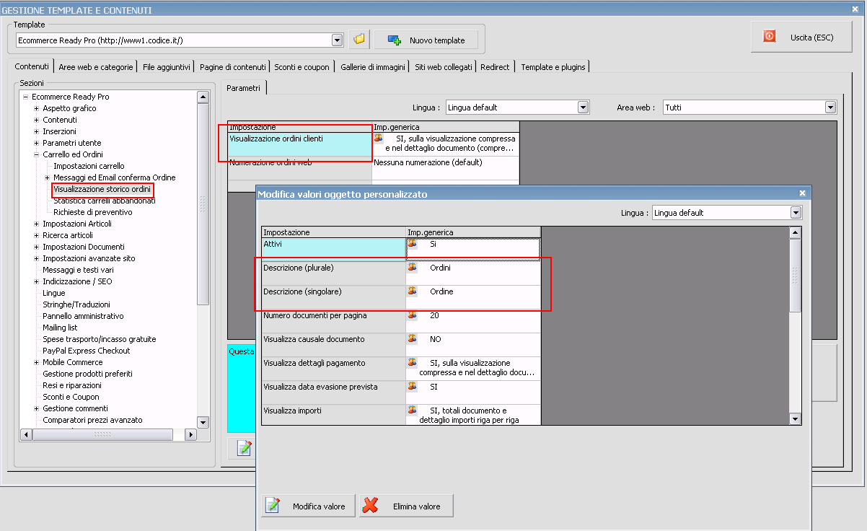The image size is (867, 531).
Task: Click the user icon in Descrizione (plurale) row
Action: click(413, 268)
